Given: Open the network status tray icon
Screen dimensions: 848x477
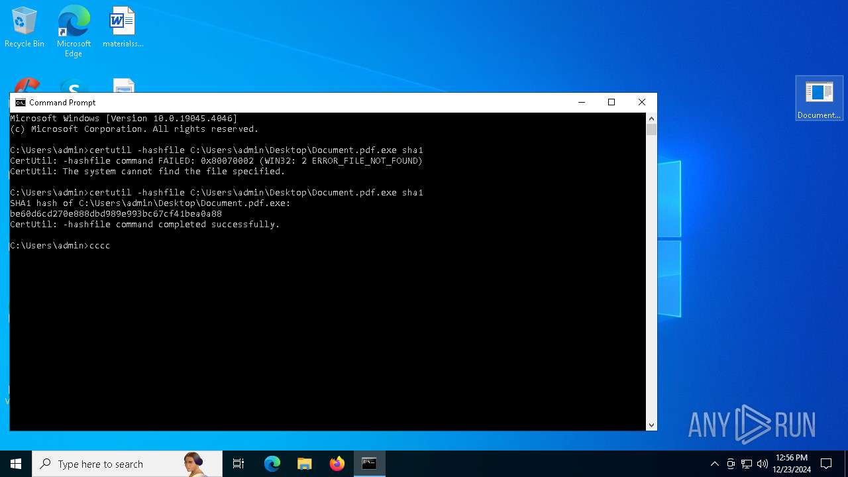Looking at the screenshot, I should tap(747, 464).
